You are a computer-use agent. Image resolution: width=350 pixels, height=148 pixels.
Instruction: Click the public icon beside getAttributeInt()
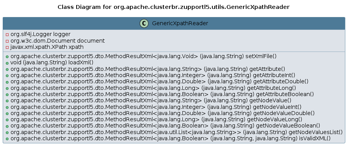pyautogui.click(x=7, y=76)
